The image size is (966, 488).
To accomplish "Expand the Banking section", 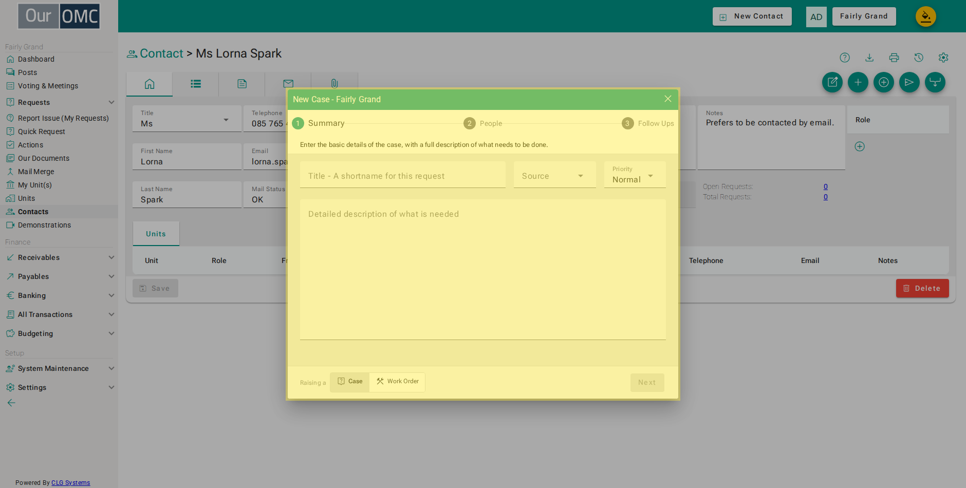I will [x=59, y=295].
